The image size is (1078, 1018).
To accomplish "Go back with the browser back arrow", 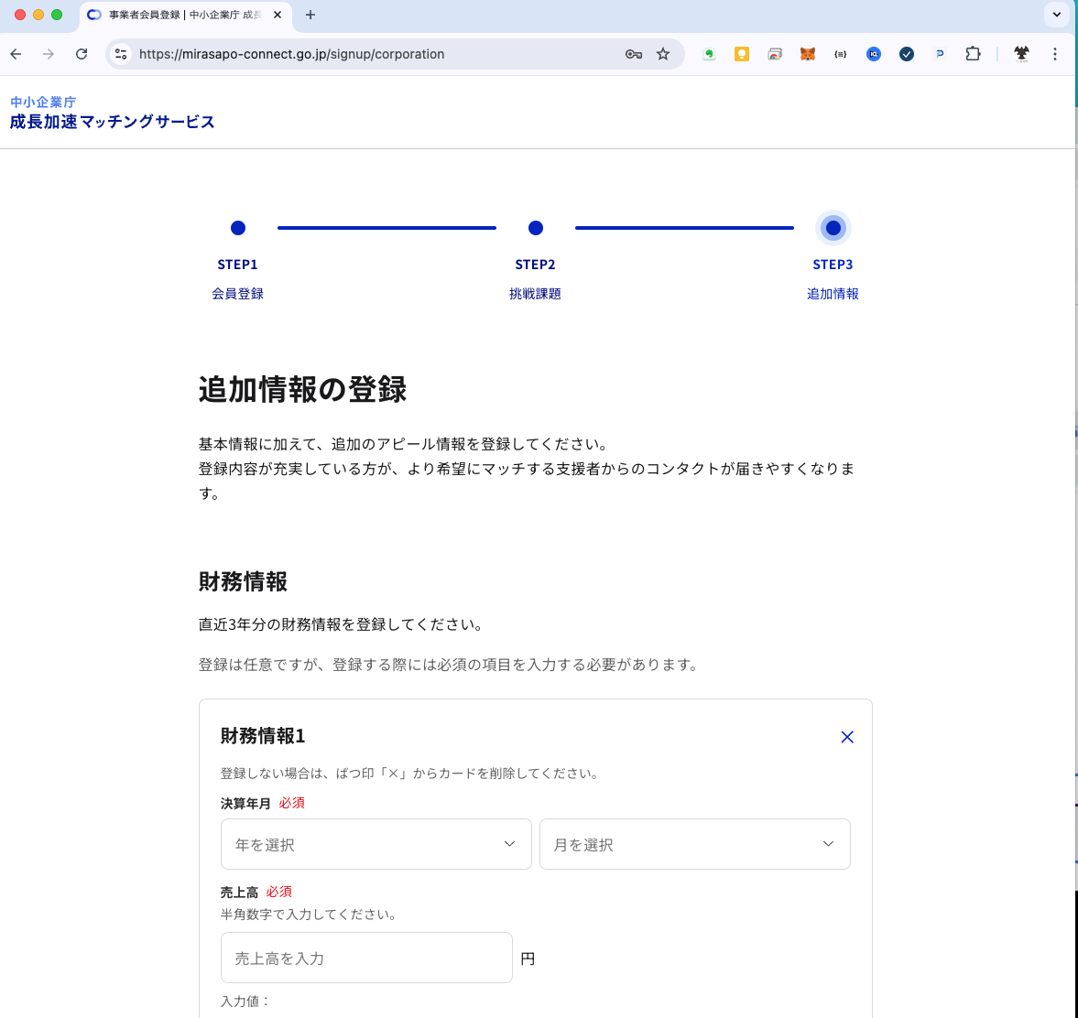I will click(16, 54).
